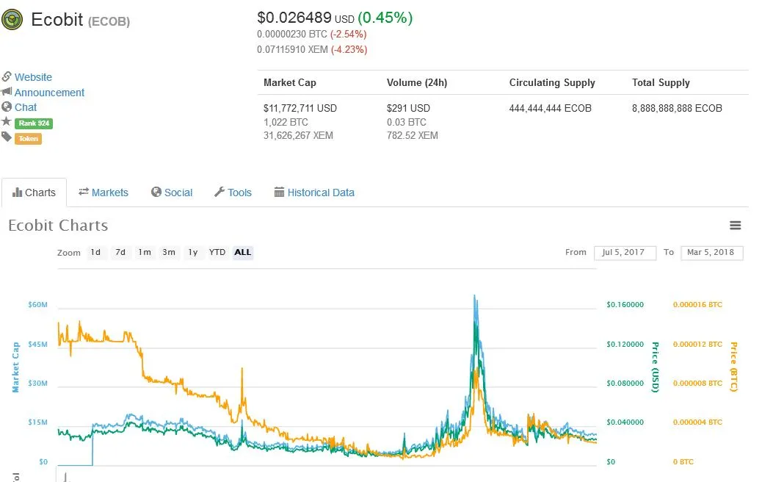Click the star icon beside Rank 924
Image resolution: width=762 pixels, height=482 pixels.
point(6,121)
